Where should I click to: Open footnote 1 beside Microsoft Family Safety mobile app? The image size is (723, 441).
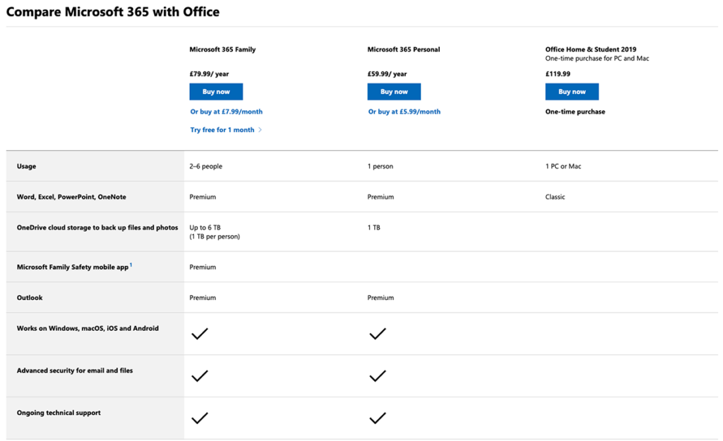[131, 265]
